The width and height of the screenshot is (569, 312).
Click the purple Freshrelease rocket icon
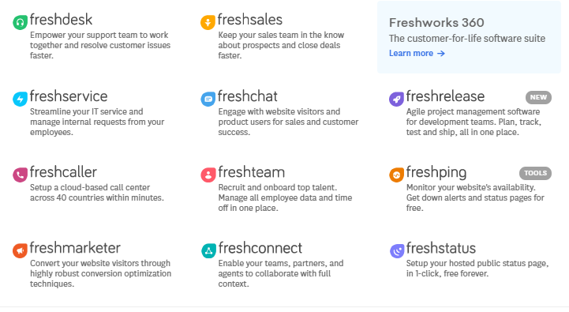(x=396, y=100)
